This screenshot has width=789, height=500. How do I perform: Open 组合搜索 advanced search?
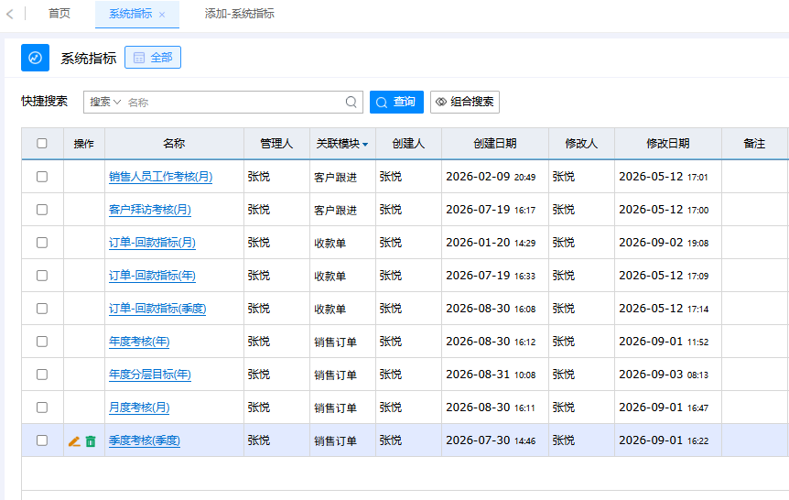(465, 103)
